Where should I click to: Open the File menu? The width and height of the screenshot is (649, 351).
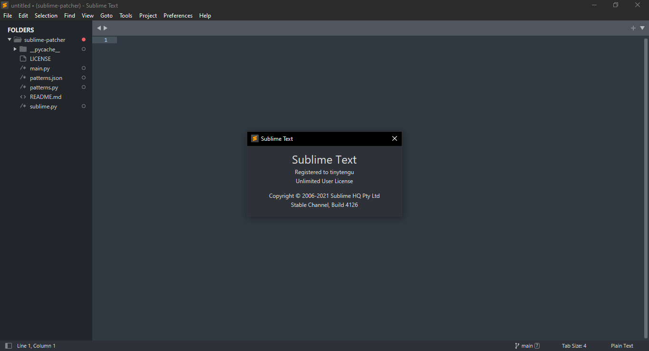(x=8, y=16)
